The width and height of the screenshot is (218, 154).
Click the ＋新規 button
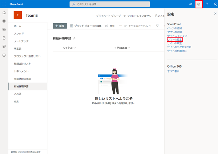pyautogui.click(x=60, y=26)
